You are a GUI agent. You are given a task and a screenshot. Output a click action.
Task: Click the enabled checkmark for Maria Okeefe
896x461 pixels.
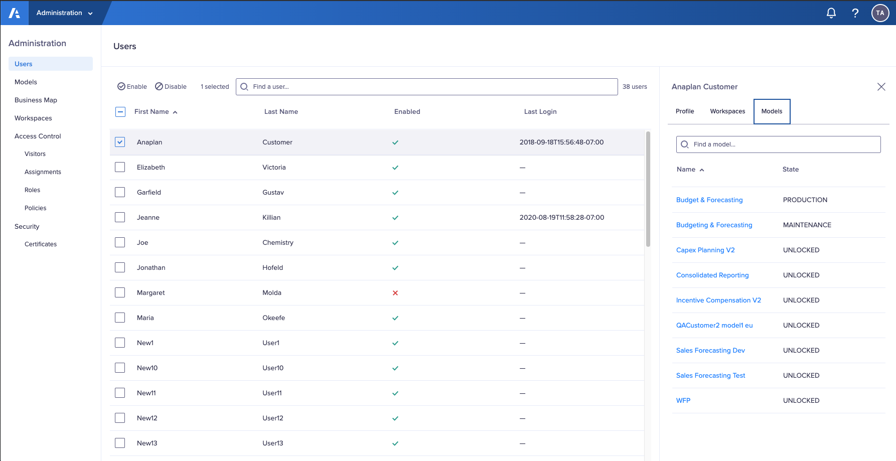click(x=395, y=318)
